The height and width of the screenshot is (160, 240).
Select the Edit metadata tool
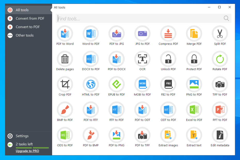click(x=220, y=135)
